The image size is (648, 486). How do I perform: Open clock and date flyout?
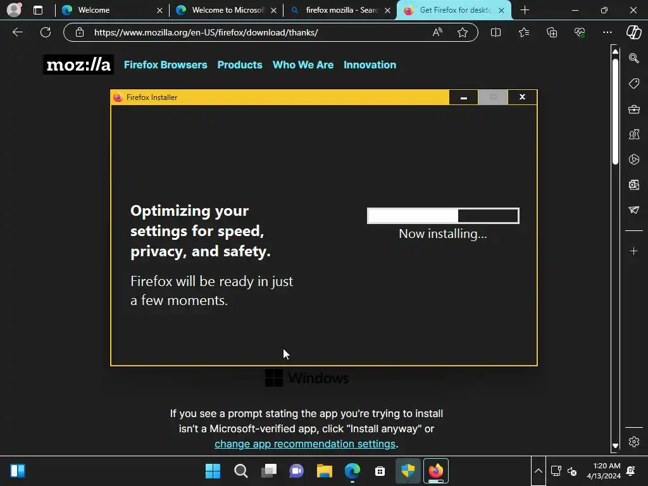[603, 471]
